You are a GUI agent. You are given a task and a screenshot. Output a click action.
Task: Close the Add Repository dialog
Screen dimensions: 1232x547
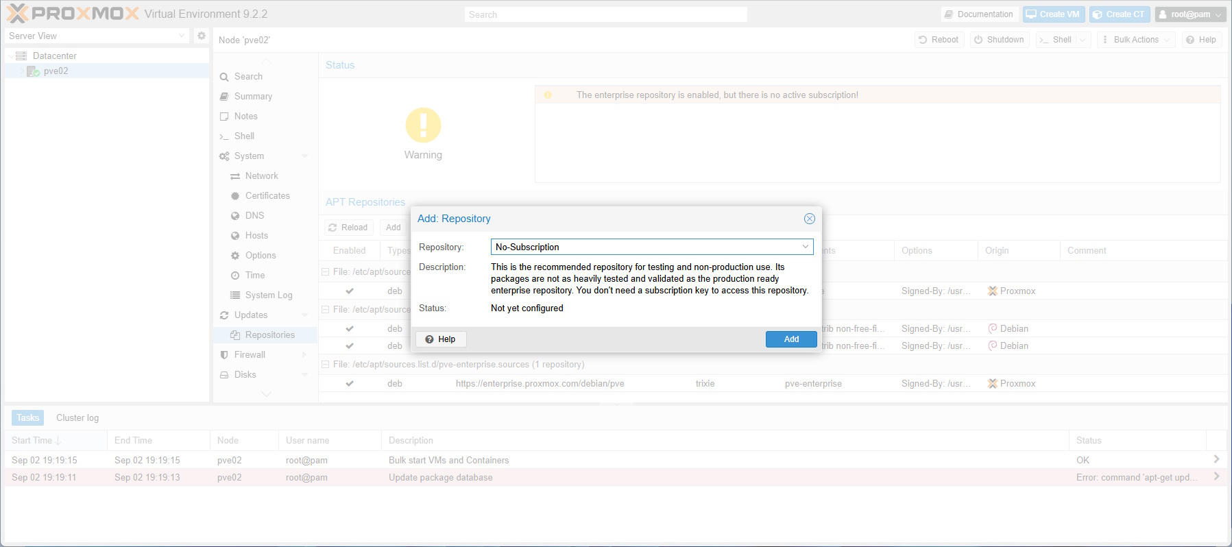pyautogui.click(x=810, y=219)
